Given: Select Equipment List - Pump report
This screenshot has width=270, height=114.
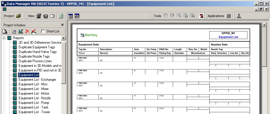Looking at the screenshot, I should pyautogui.click(x=34, y=103).
